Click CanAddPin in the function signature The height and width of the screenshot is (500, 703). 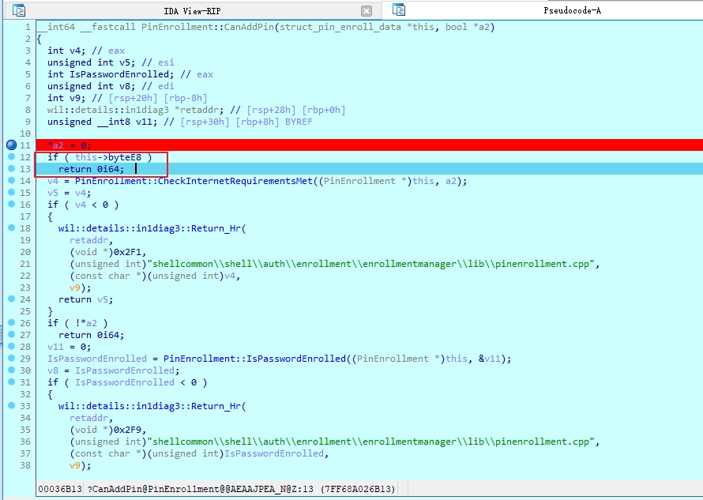coord(249,27)
